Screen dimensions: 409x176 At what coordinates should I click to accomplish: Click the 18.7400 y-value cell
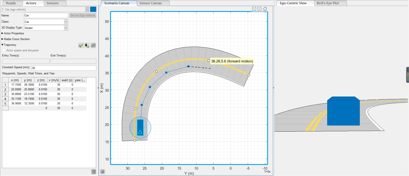point(28,99)
